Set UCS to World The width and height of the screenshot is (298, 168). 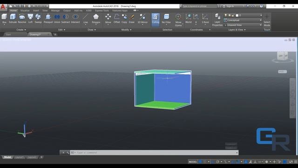coord(188,19)
